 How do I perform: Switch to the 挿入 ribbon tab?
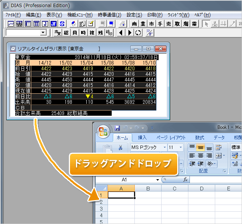click(x=142, y=138)
